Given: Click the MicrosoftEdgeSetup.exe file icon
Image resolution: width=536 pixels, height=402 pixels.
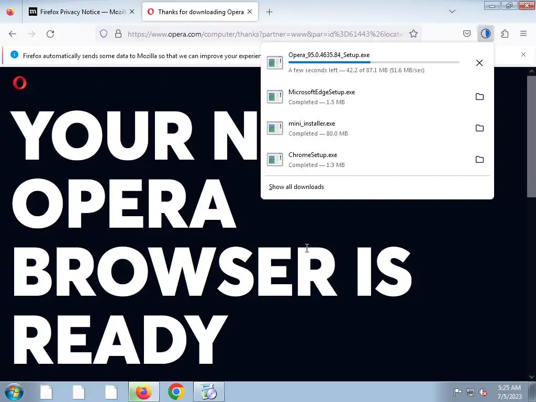Looking at the screenshot, I should [x=275, y=97].
